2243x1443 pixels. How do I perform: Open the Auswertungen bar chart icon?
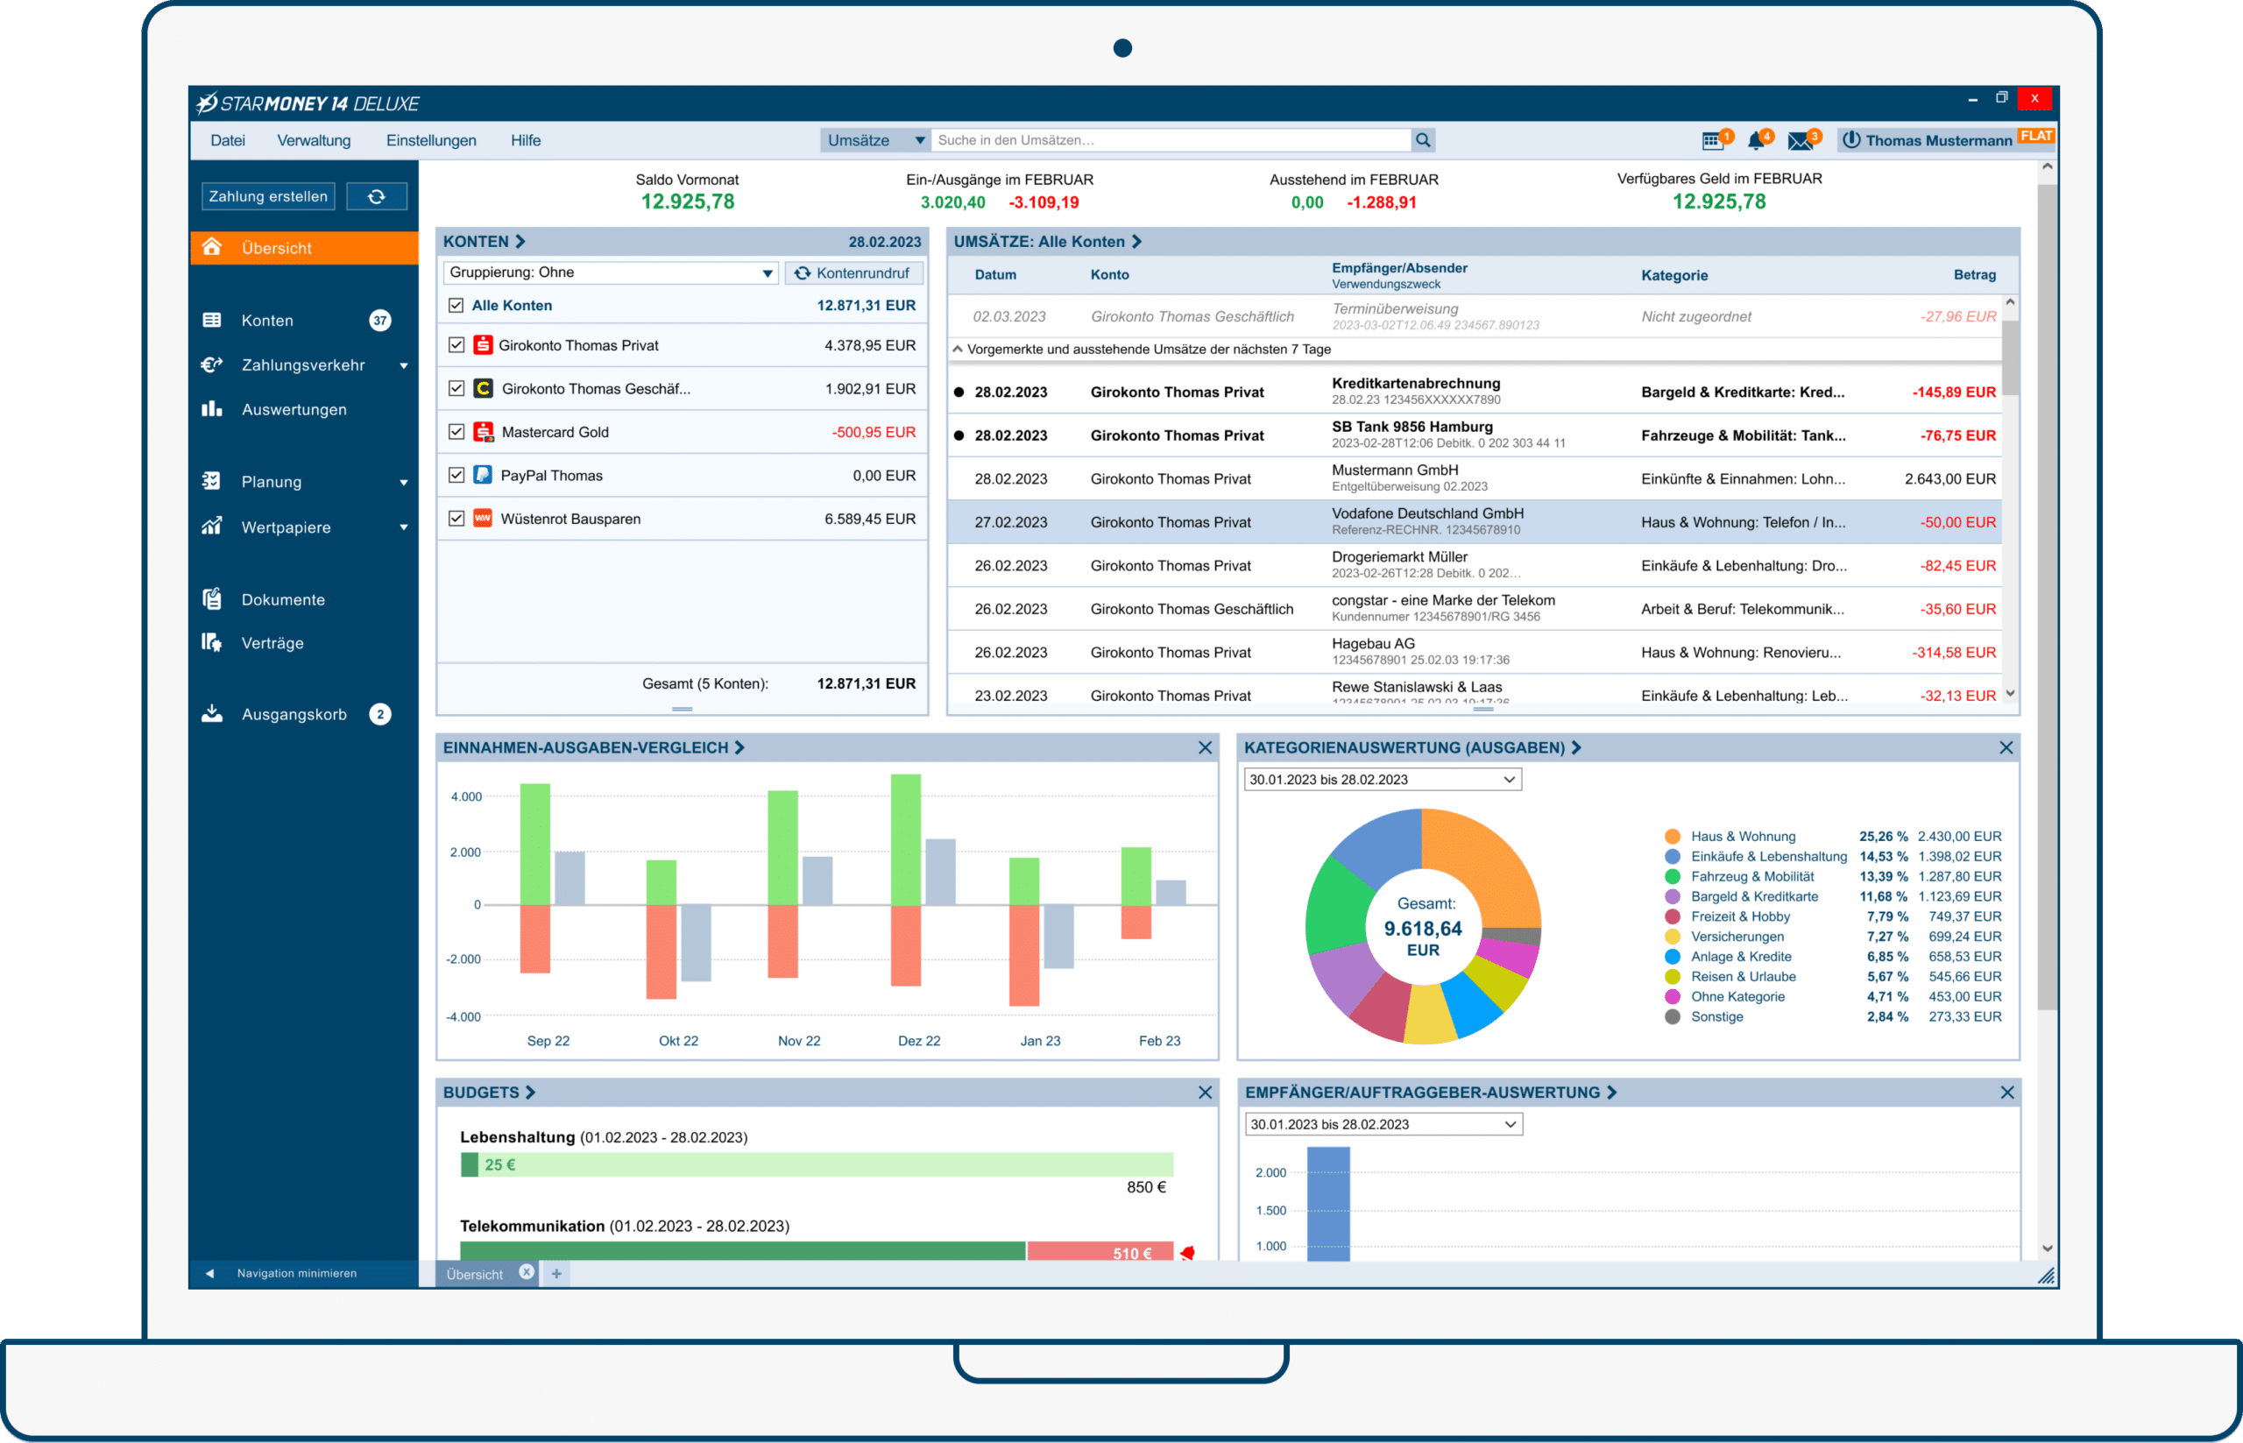point(212,409)
